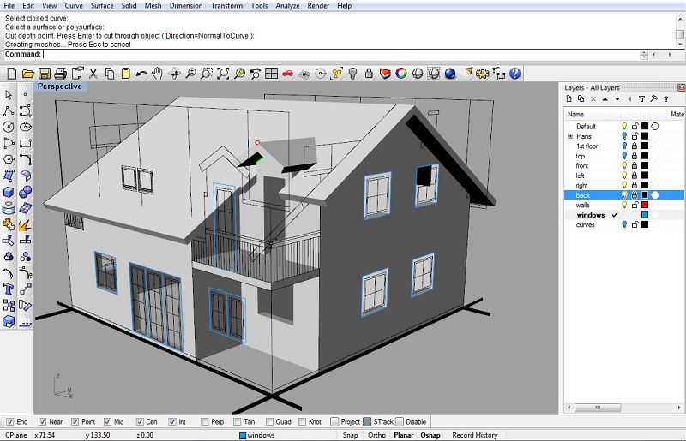Click the blue render sphere icon
This screenshot has width=686, height=441.
click(450, 74)
